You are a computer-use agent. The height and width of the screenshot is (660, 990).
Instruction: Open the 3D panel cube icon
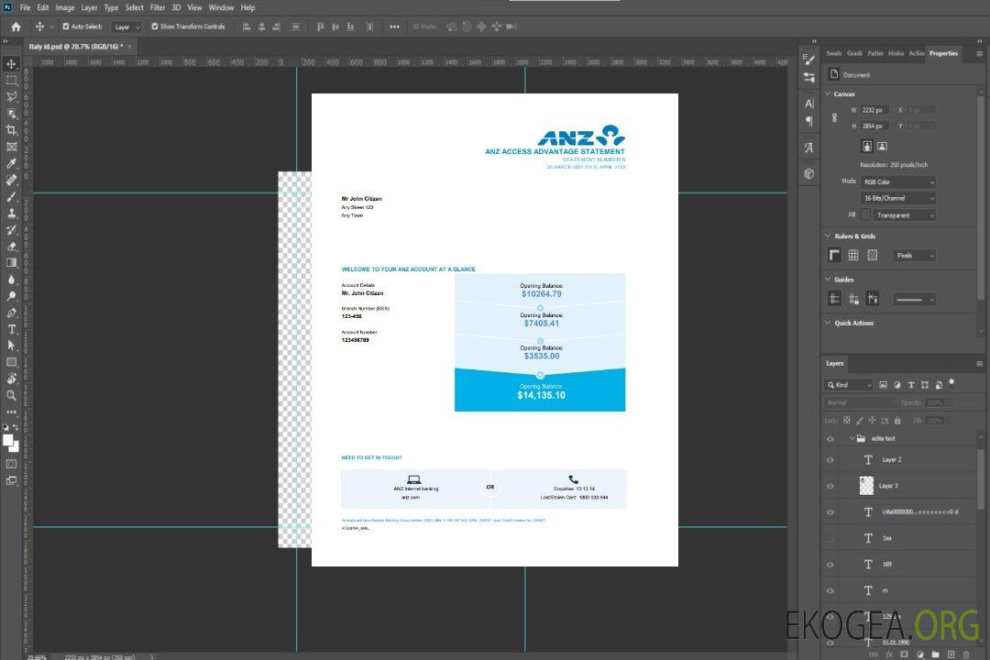pos(809,173)
